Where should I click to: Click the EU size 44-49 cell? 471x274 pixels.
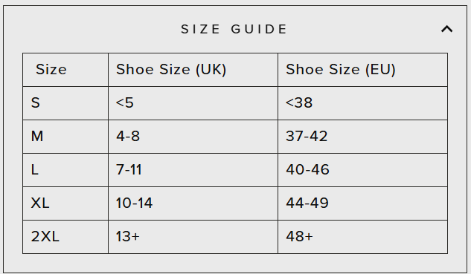[x=363, y=203]
